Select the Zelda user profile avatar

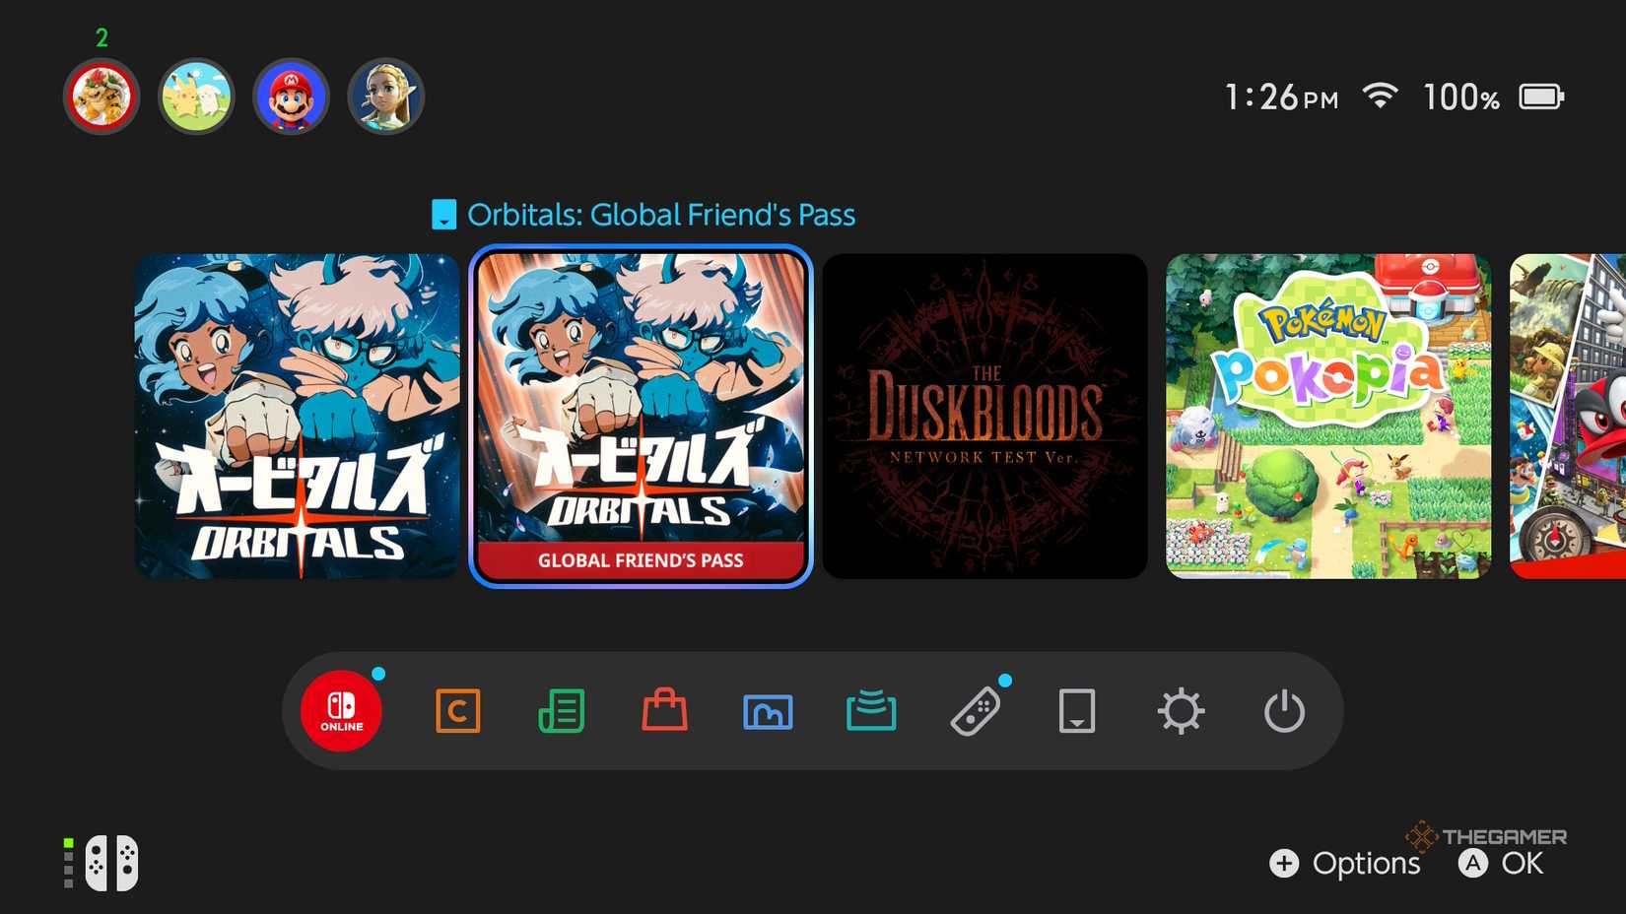(x=386, y=97)
